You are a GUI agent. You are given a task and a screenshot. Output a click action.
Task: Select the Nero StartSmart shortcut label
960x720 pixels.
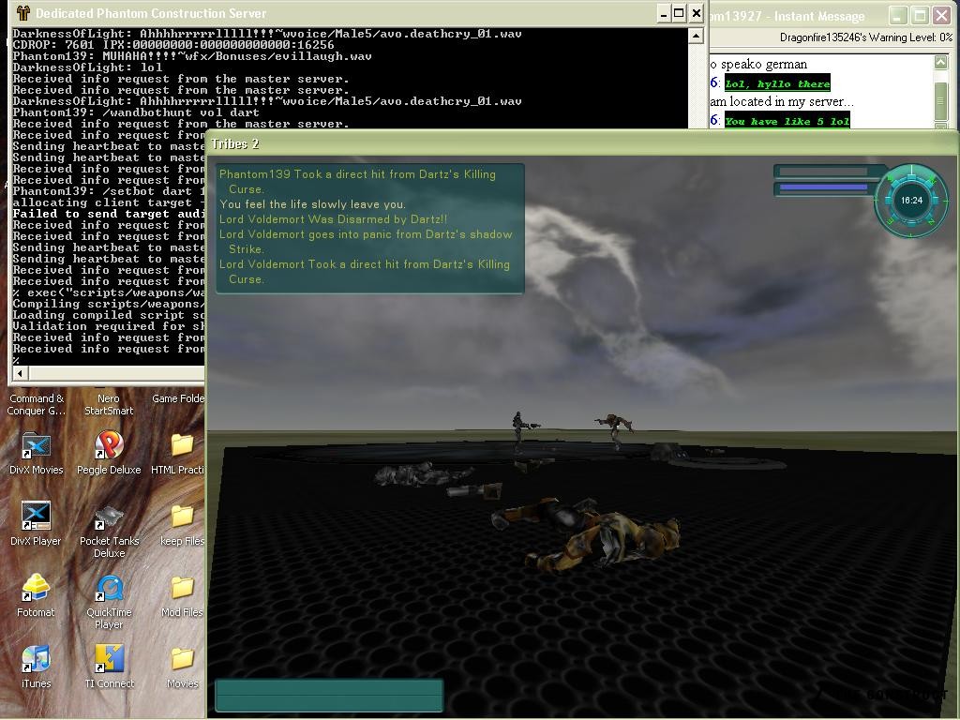click(109, 405)
